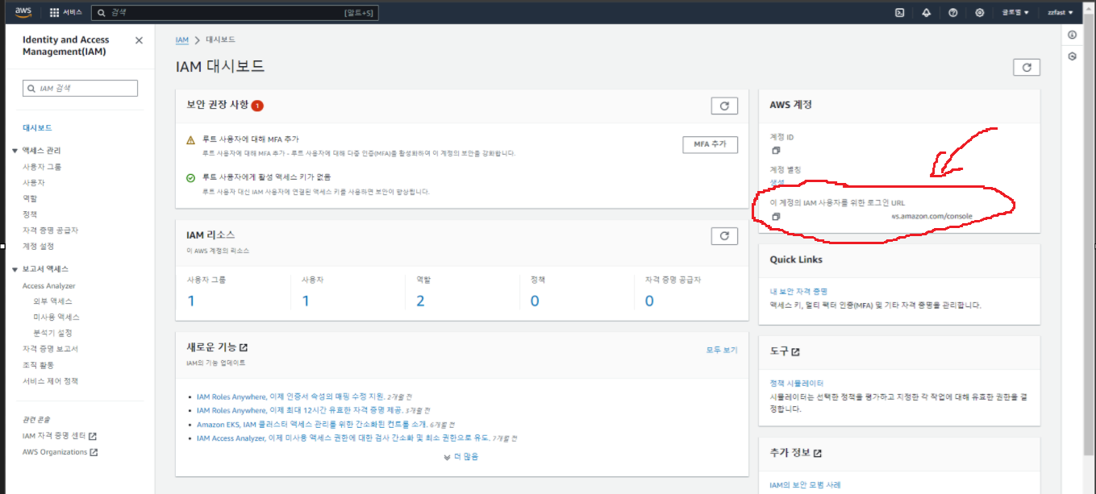Open the help question mark icon
This screenshot has width=1096, height=494.
(x=953, y=13)
